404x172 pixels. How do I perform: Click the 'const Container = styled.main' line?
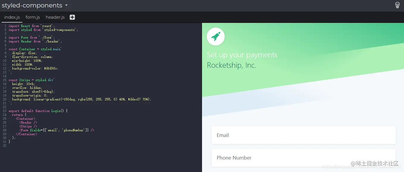35,49
